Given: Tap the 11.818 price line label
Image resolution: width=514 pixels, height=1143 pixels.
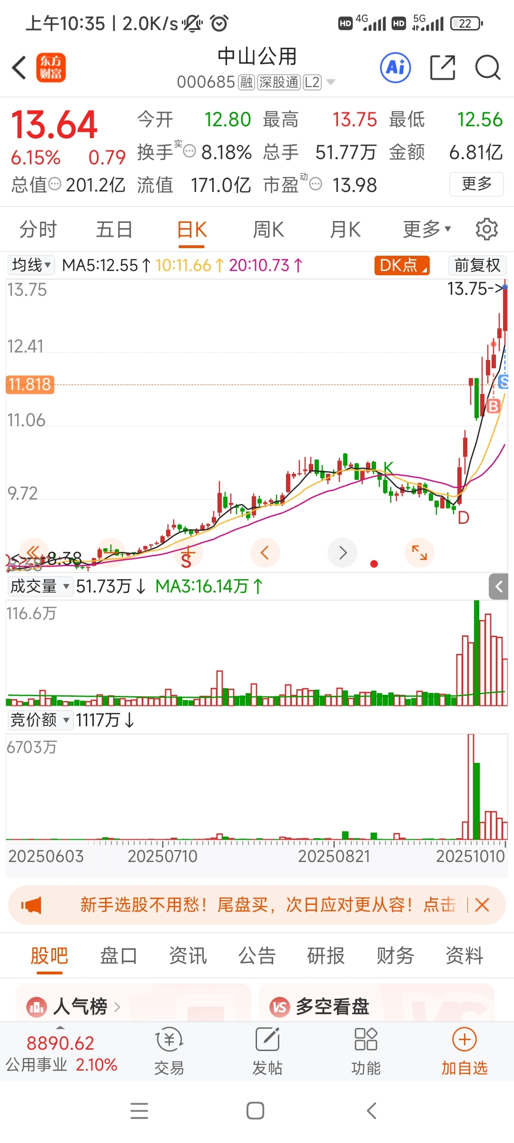Looking at the screenshot, I should point(30,384).
